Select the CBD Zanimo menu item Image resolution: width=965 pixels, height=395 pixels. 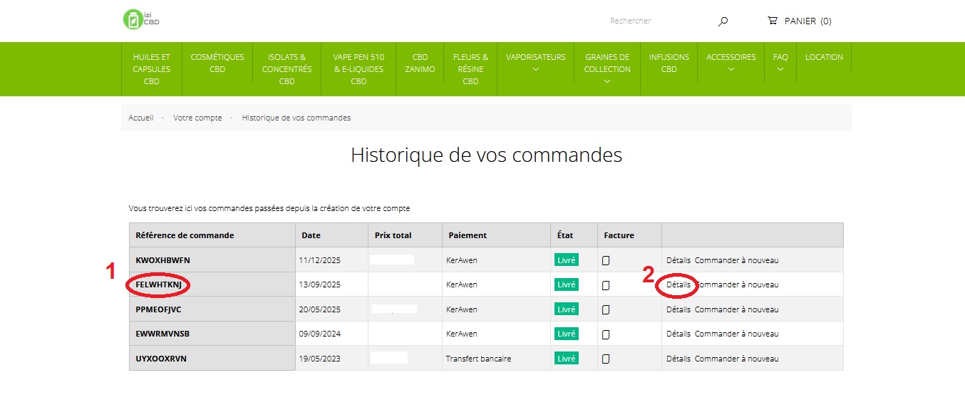point(420,63)
